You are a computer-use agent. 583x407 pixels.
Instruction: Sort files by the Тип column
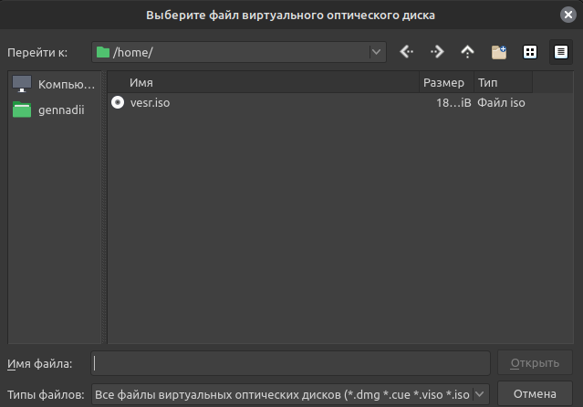(x=502, y=82)
